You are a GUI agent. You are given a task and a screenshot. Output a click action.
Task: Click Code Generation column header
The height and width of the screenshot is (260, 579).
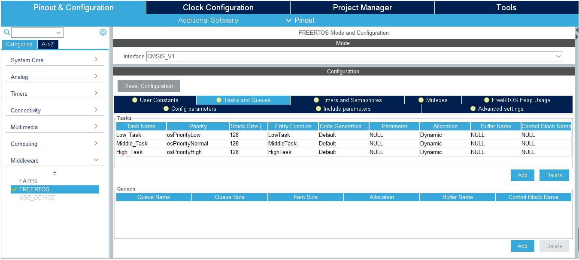click(x=344, y=126)
